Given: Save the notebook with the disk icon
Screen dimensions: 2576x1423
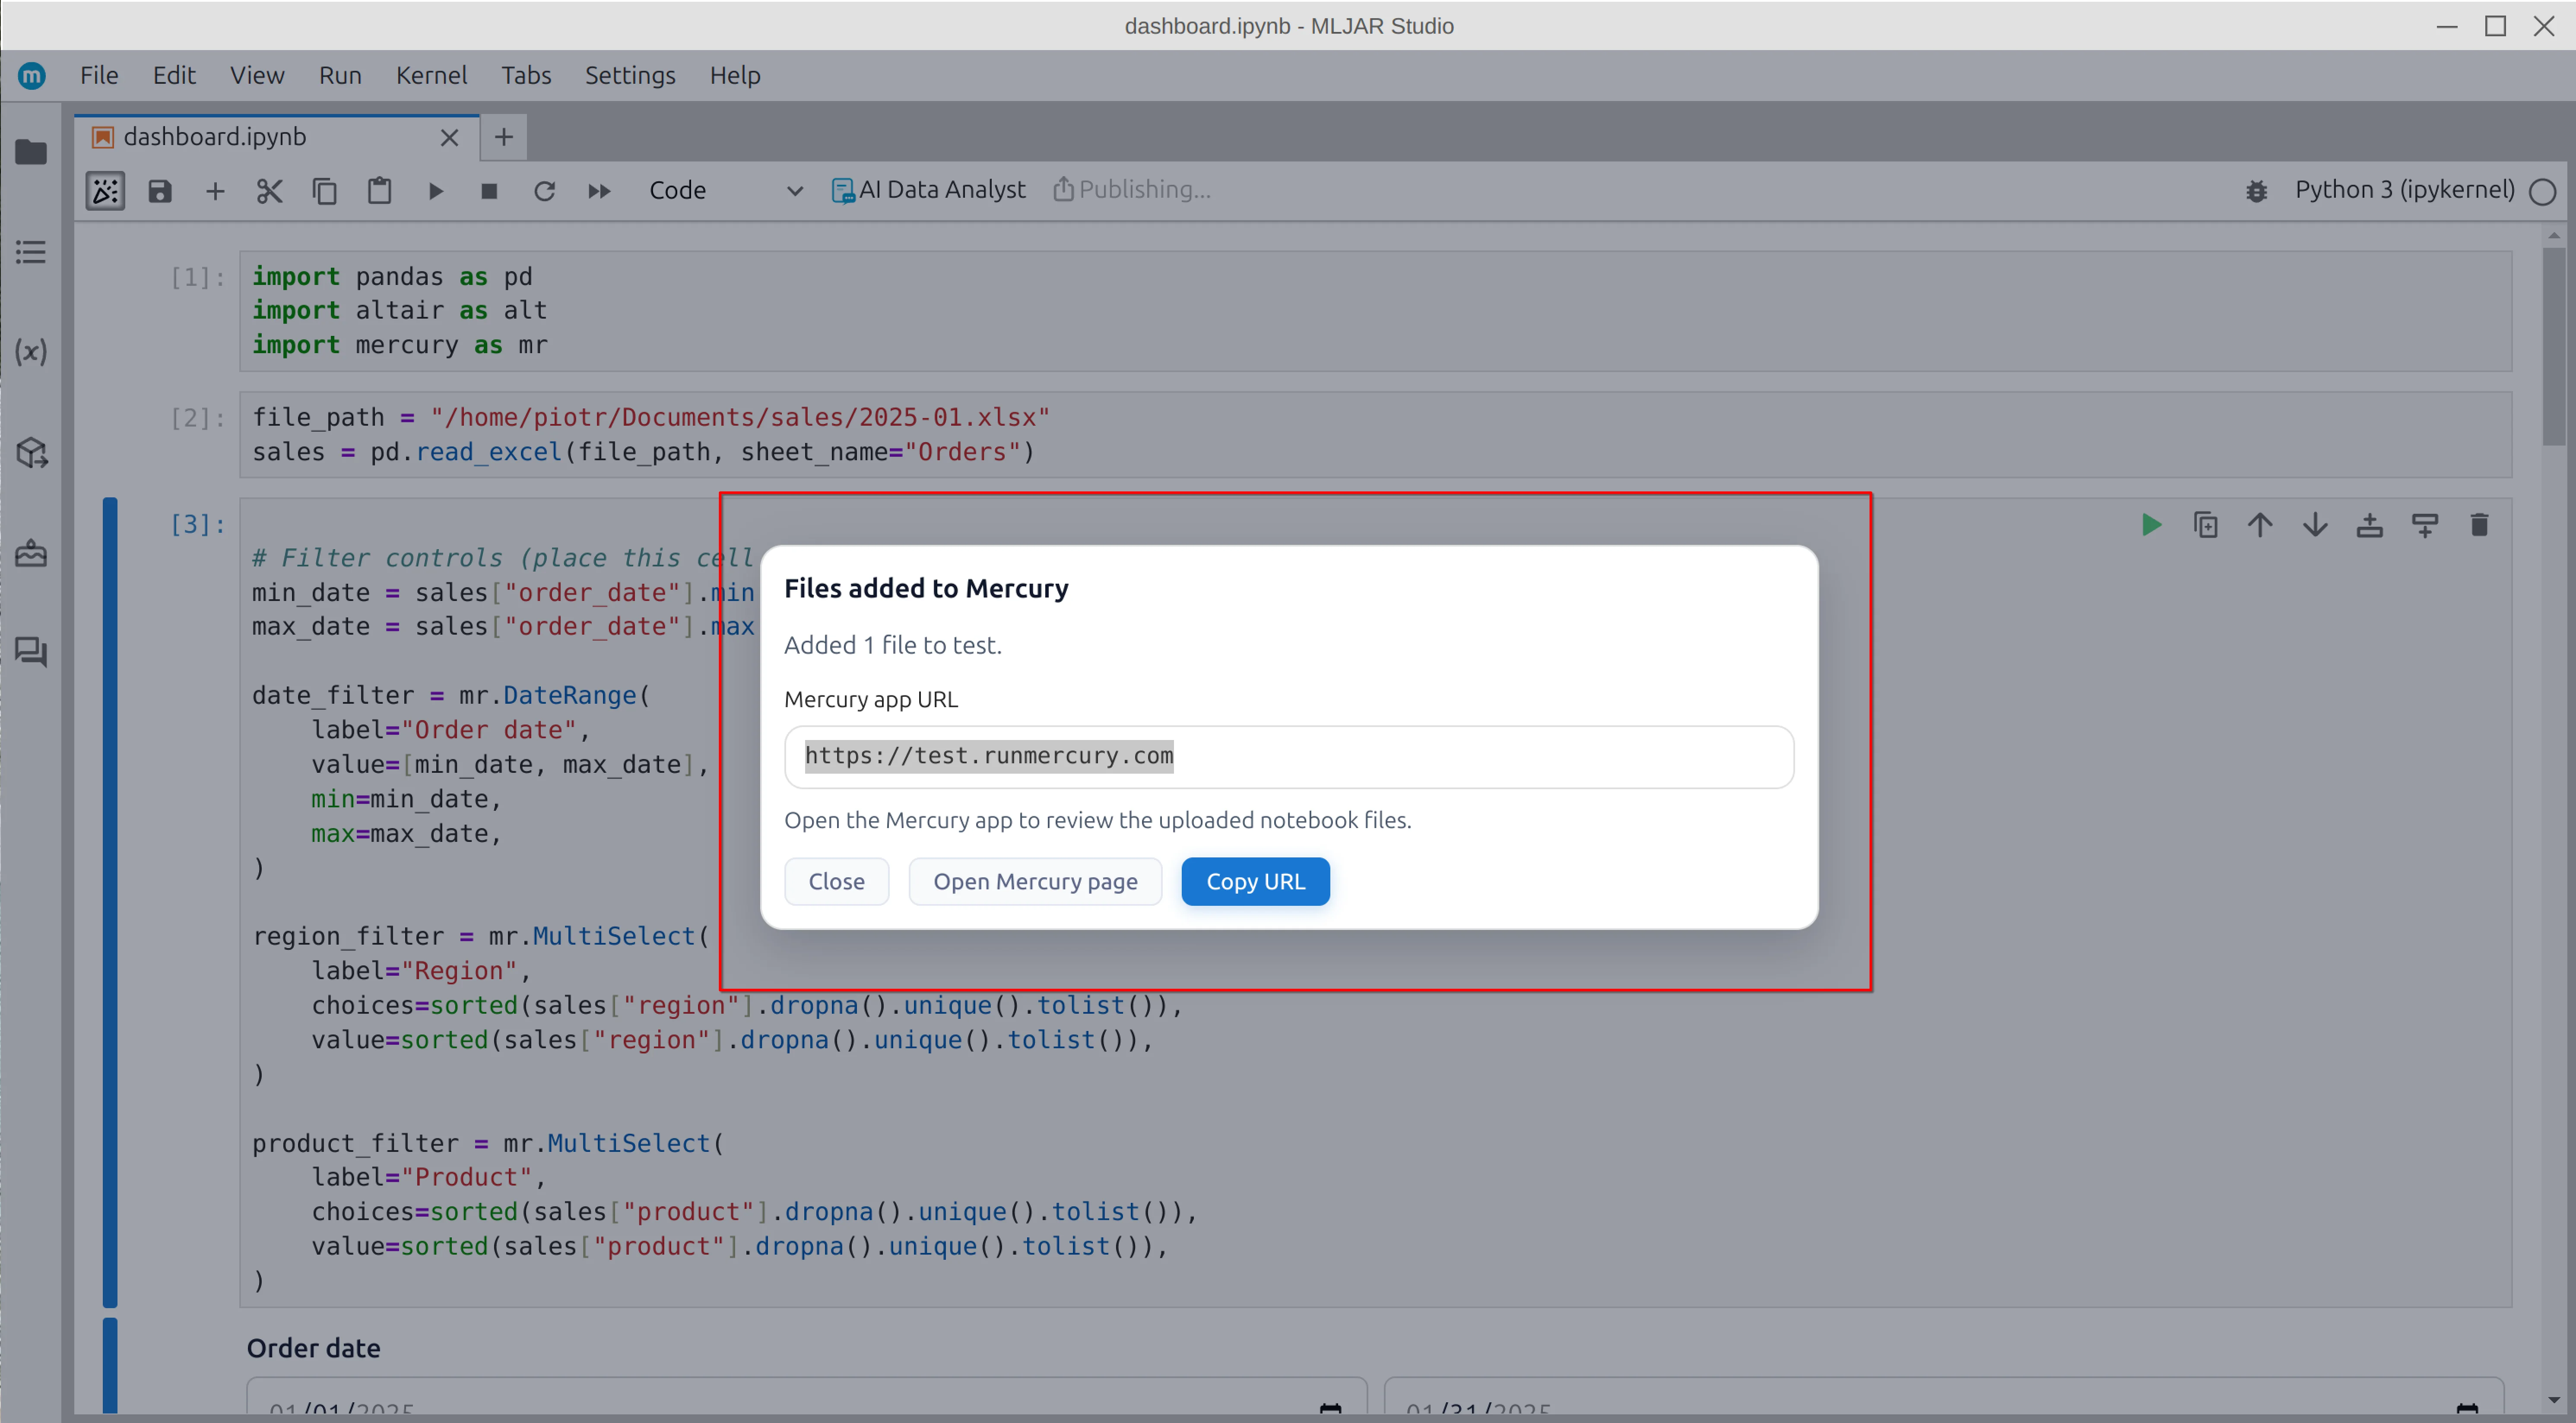Looking at the screenshot, I should 160,191.
